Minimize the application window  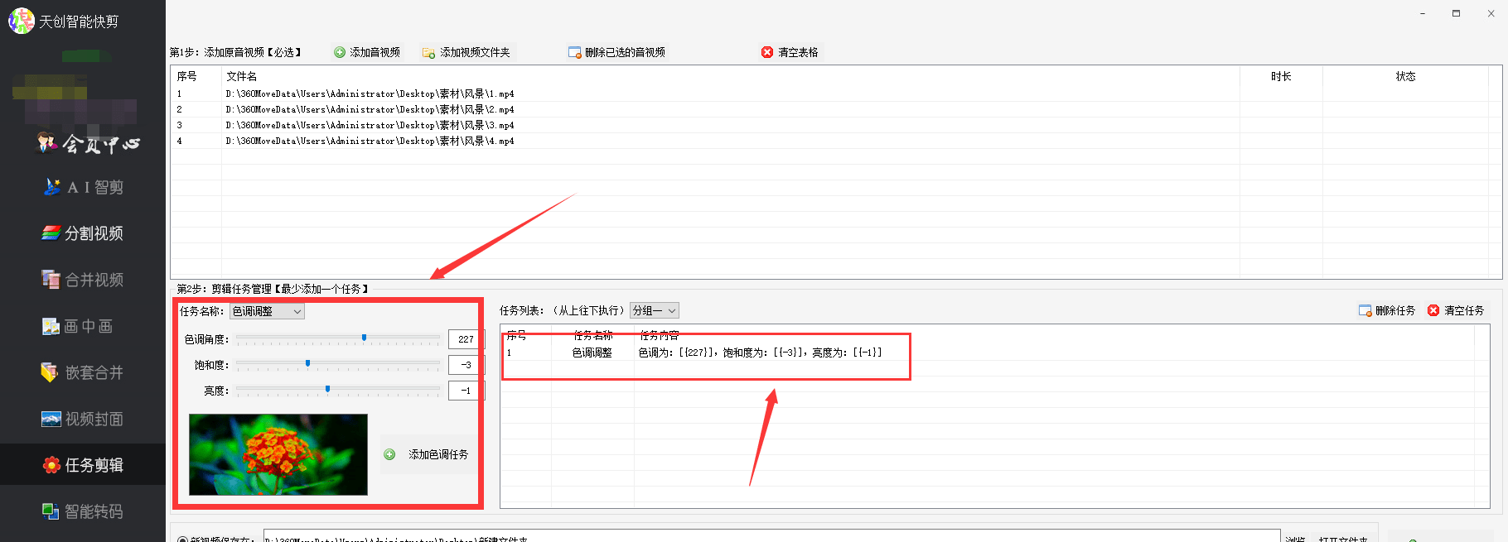pyautogui.click(x=1423, y=13)
